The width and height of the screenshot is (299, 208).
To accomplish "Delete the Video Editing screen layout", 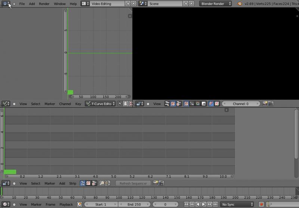I will 134,4.
